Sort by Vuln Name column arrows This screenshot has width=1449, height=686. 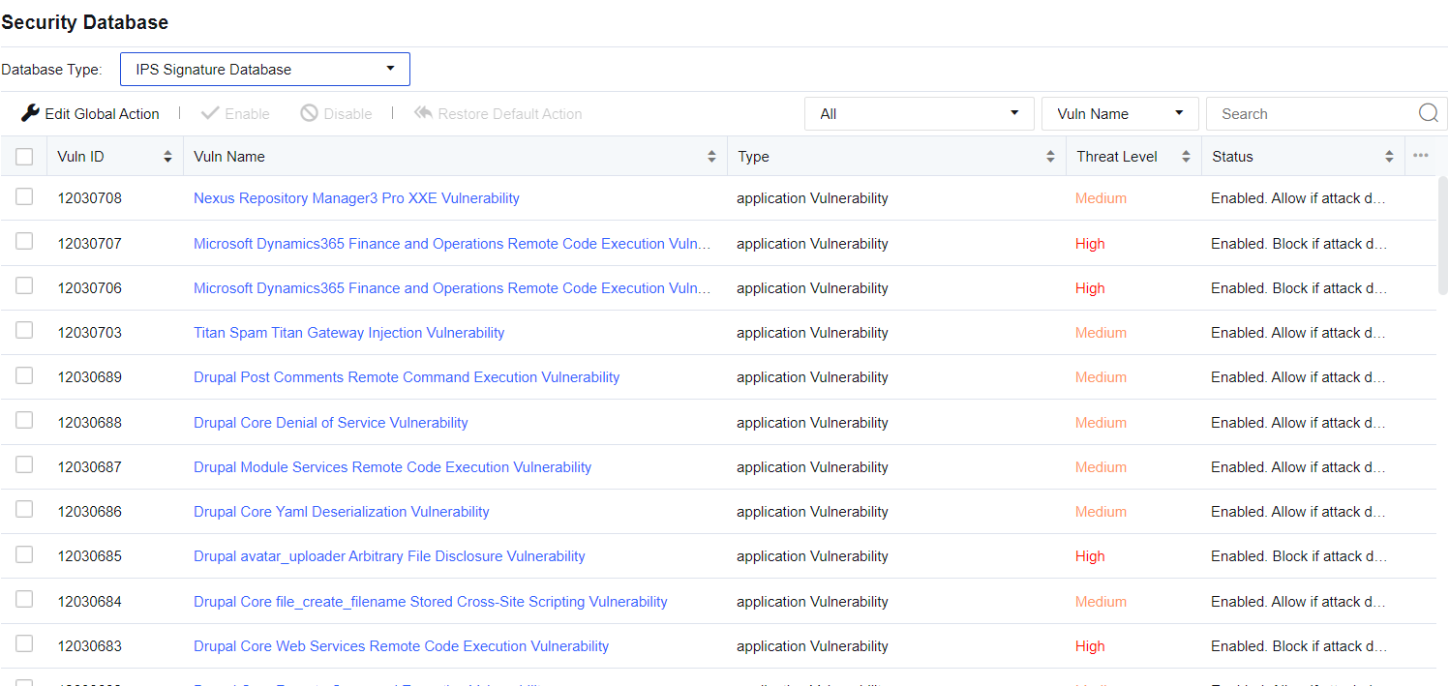[x=711, y=157]
